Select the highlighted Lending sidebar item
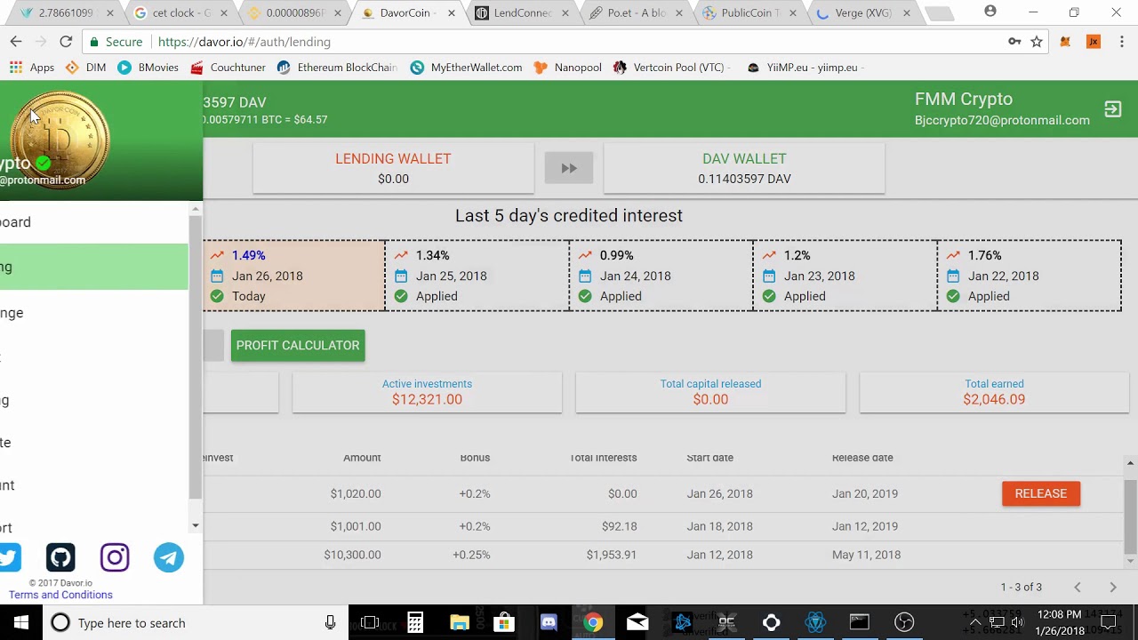Screen dimensions: 1138x640 (94, 267)
